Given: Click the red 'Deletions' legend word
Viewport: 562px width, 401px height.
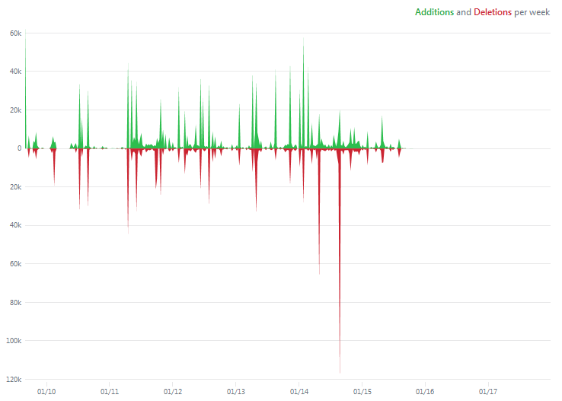Looking at the screenshot, I should tap(493, 12).
